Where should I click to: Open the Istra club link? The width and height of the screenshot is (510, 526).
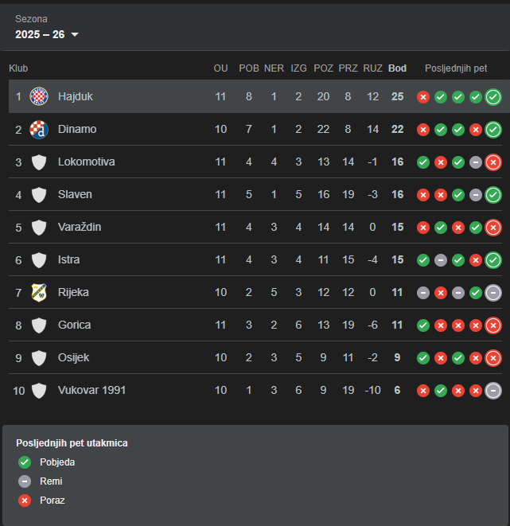[x=68, y=259]
